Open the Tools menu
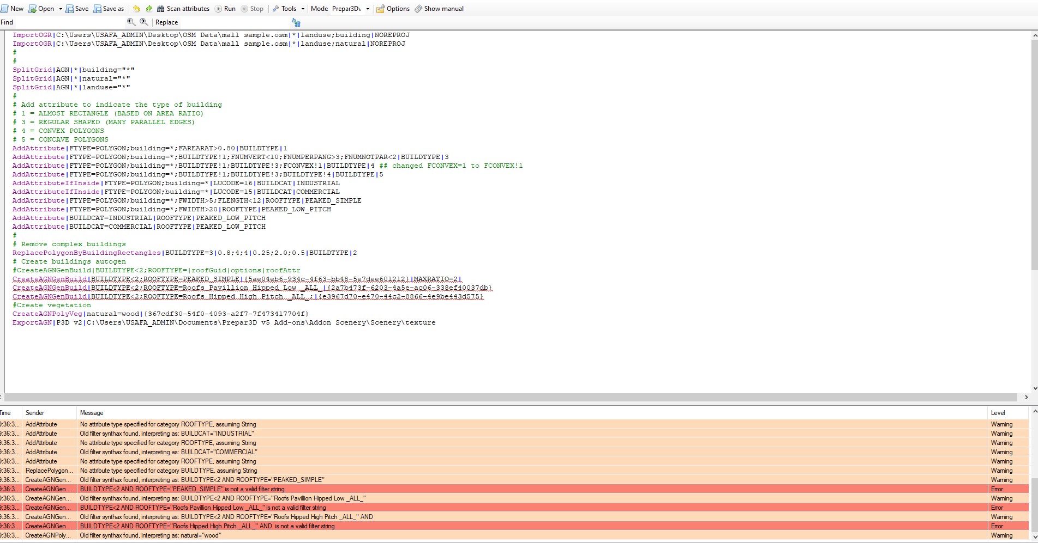The image size is (1038, 543). coord(285,9)
